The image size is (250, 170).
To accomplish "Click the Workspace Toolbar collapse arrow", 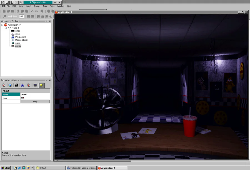I will [x=47, y=21].
